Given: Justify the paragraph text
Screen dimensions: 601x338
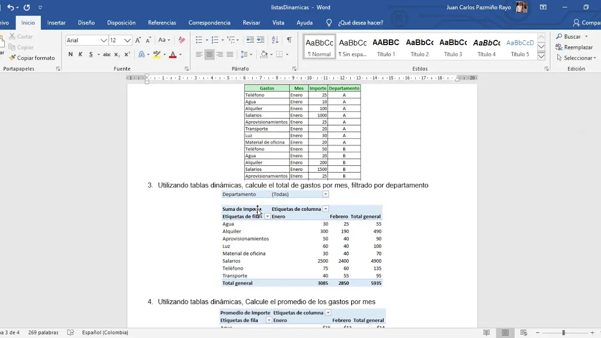Looking at the screenshot, I should tap(230, 54).
